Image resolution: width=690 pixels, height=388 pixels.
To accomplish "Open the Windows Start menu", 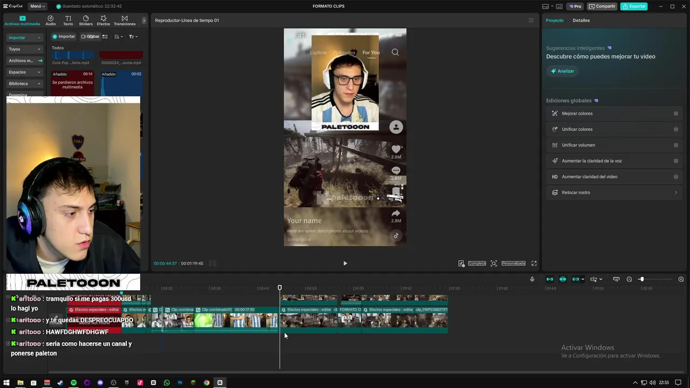I will coord(6,383).
